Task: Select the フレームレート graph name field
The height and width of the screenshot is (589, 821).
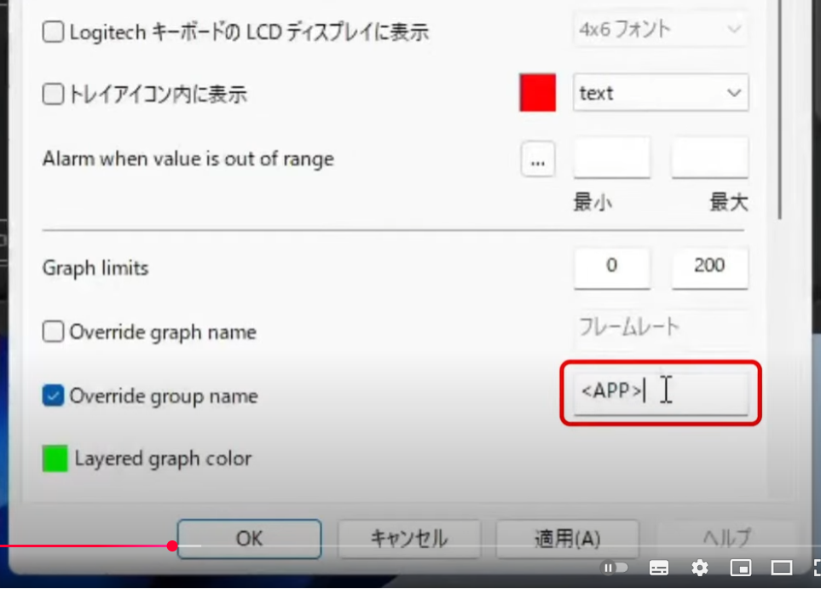Action: 661,329
